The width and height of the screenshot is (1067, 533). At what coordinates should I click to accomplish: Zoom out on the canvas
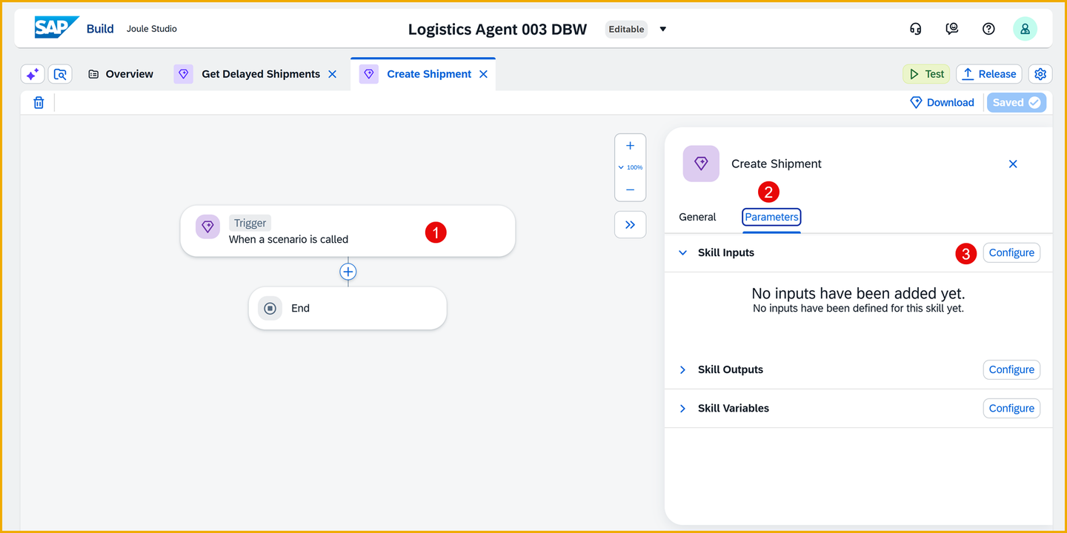pyautogui.click(x=630, y=190)
